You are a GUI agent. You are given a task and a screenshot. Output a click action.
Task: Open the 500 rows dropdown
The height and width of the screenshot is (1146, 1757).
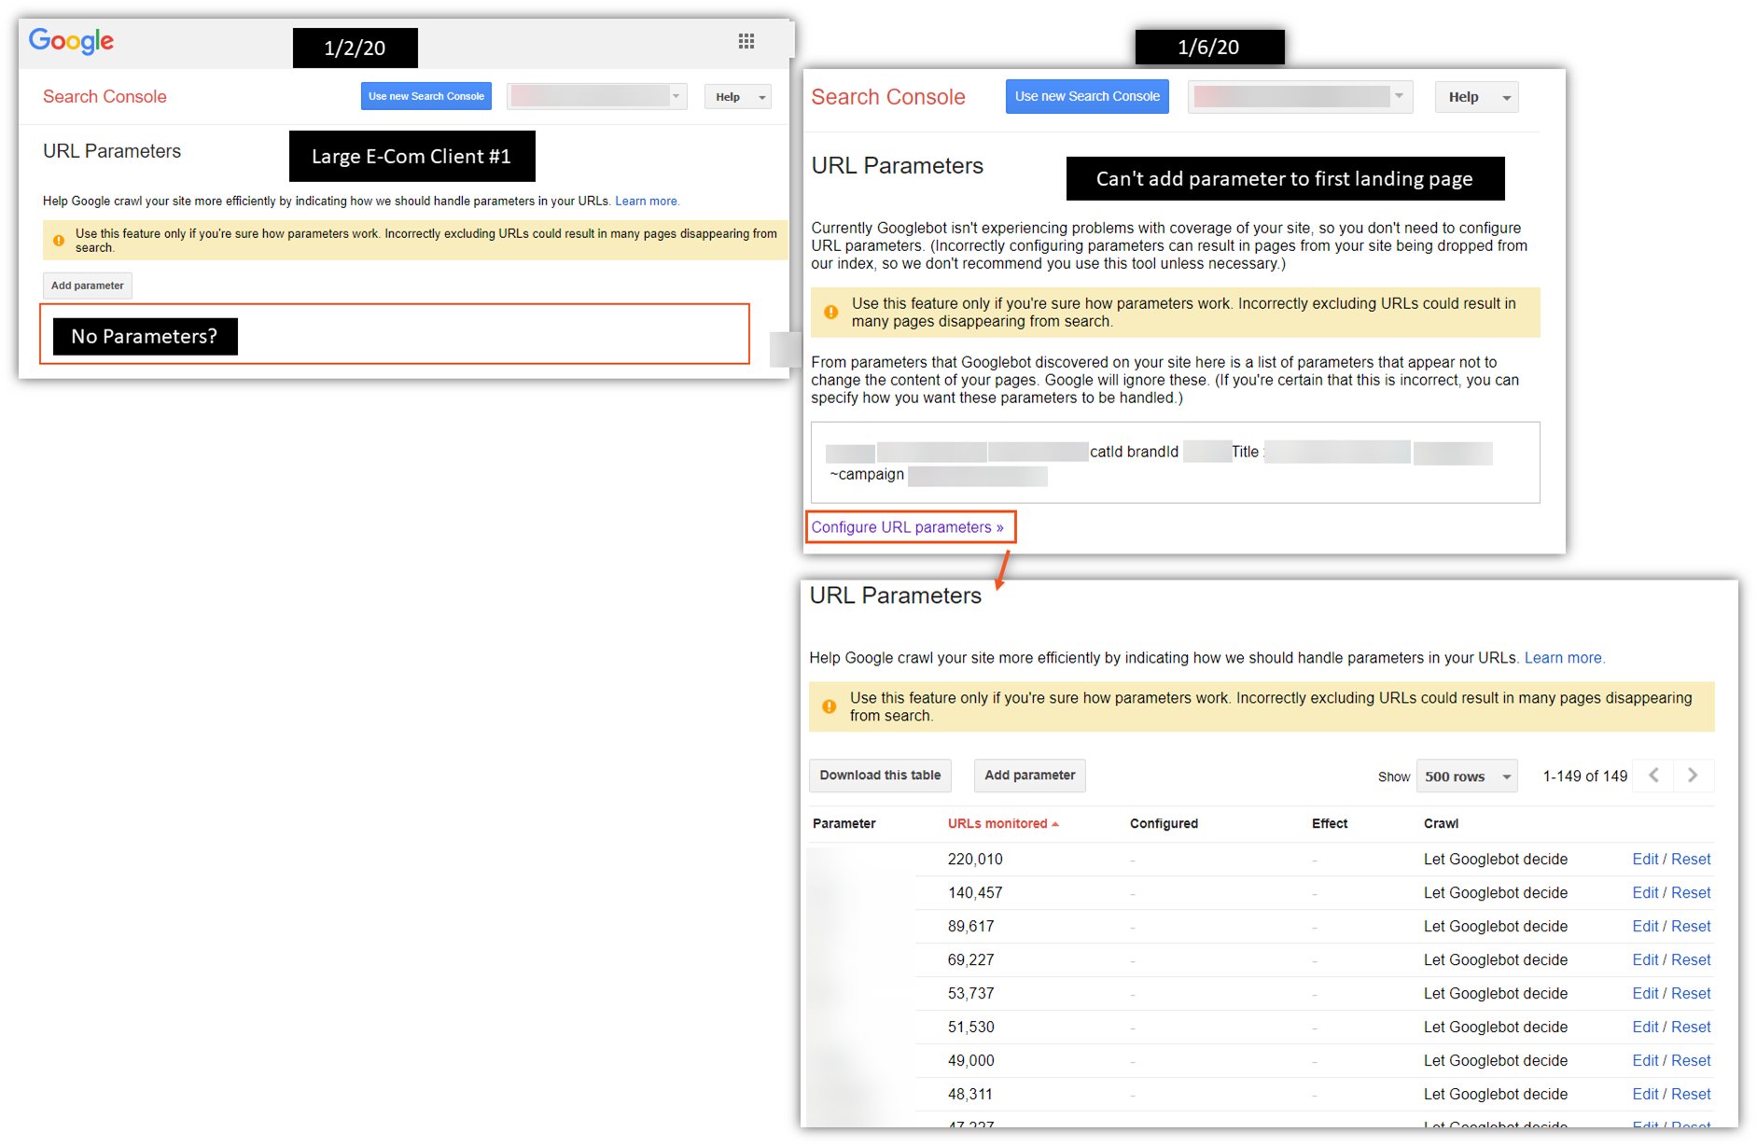(x=1466, y=776)
